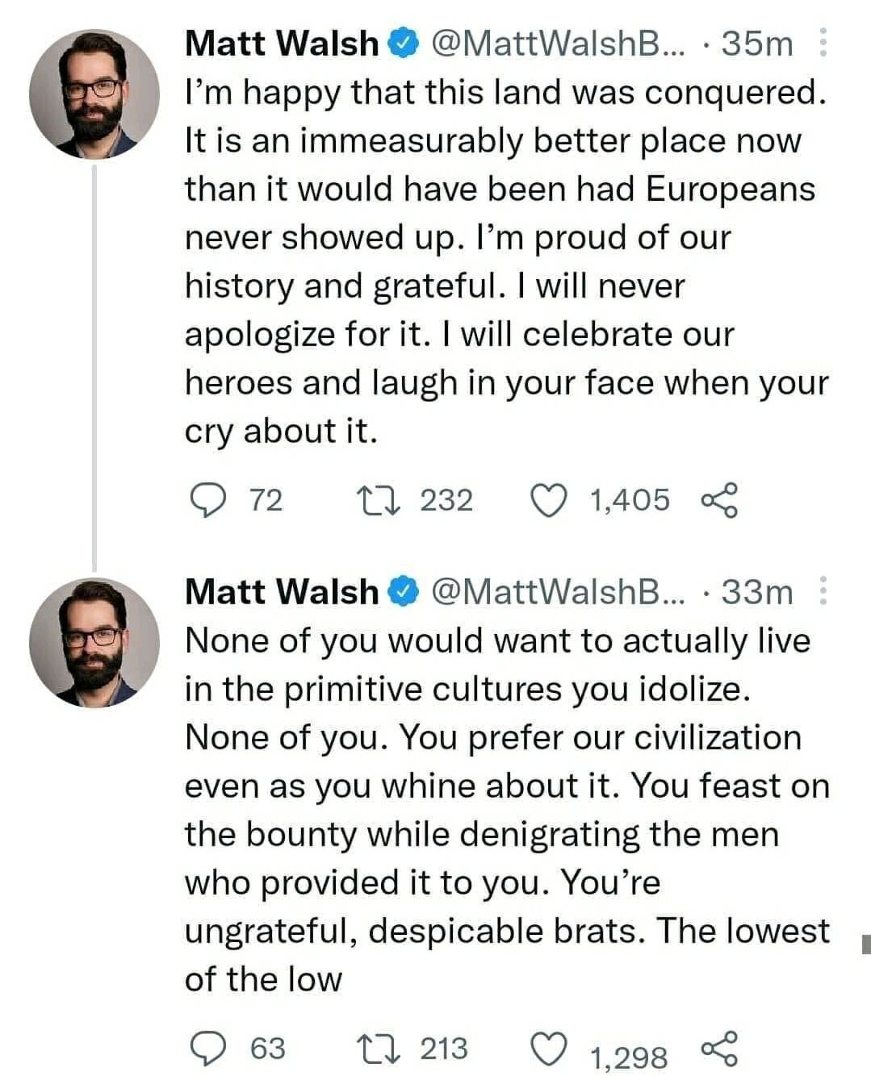This screenshot has width=871, height=1076.
Task: Retweet the first tweet
Action: pyautogui.click(x=379, y=500)
